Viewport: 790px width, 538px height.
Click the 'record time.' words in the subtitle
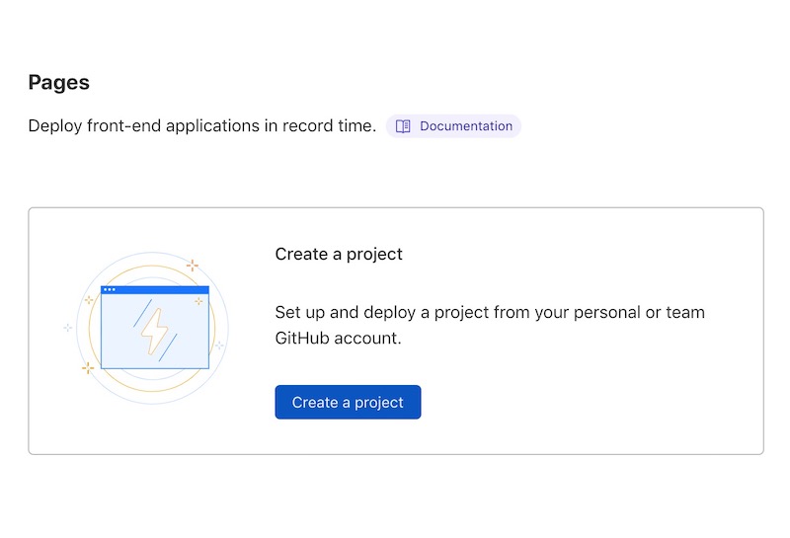329,125
